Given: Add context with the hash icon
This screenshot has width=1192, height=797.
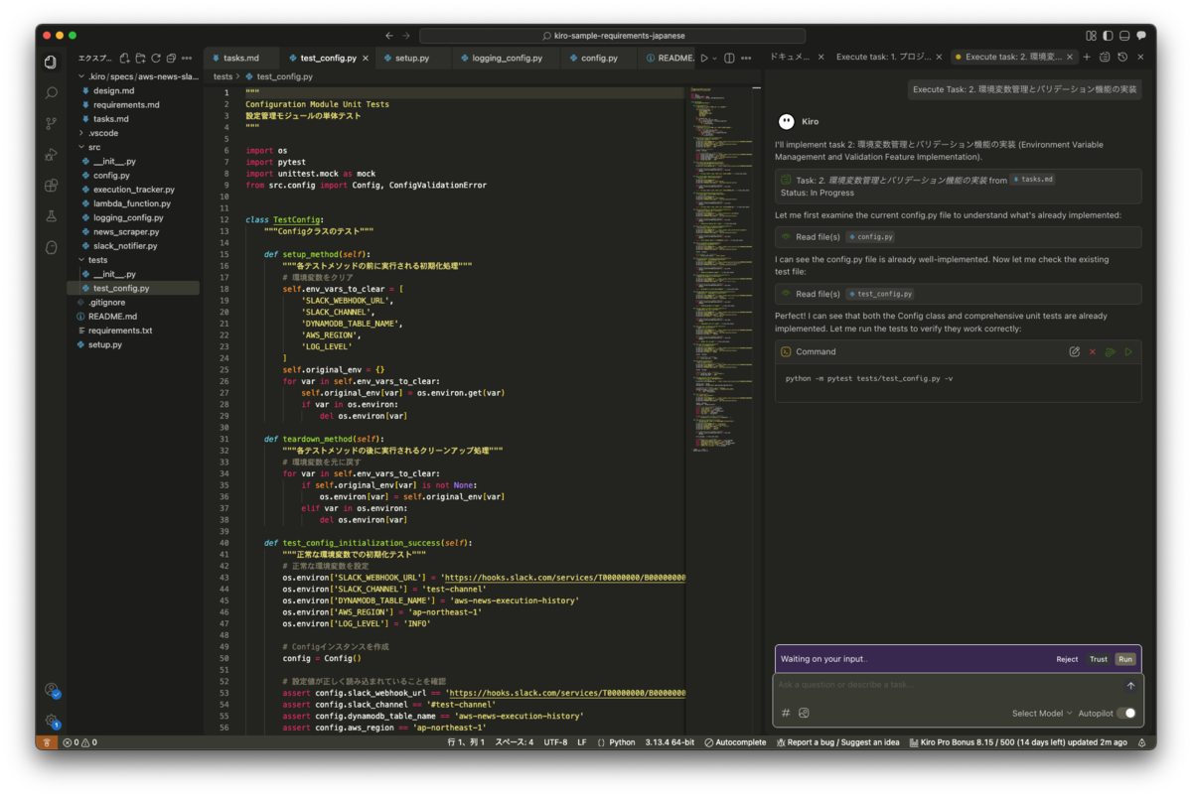Looking at the screenshot, I should 786,713.
